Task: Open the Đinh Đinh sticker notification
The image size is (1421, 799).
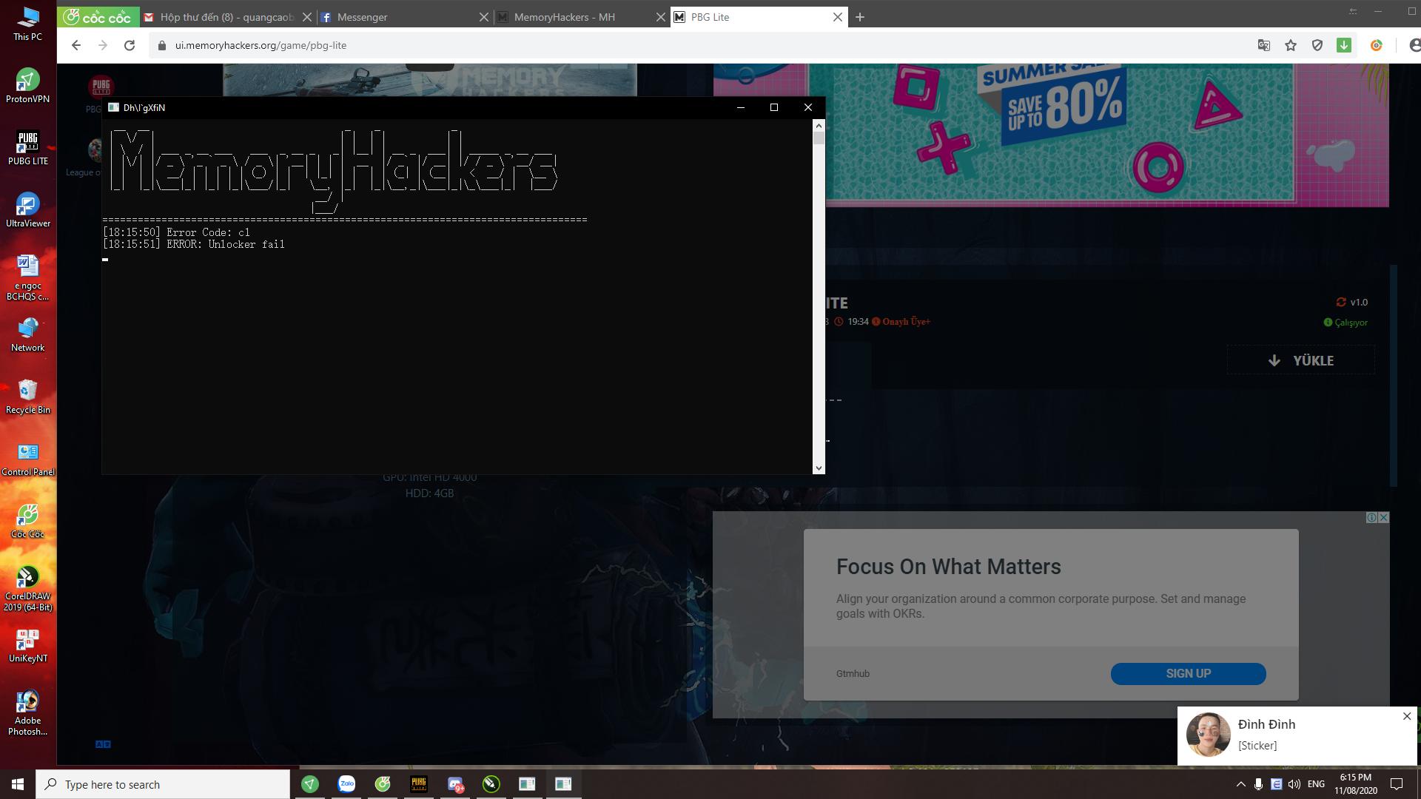Action: pyautogui.click(x=1297, y=735)
